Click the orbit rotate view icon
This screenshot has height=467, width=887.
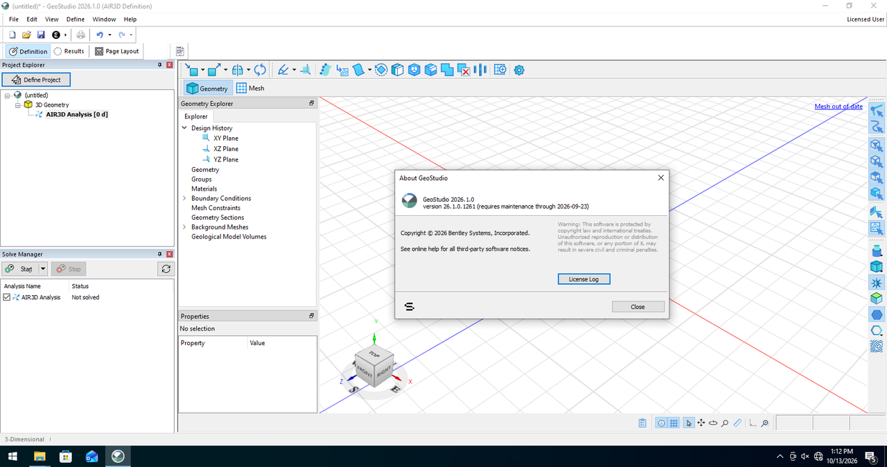coord(713,423)
